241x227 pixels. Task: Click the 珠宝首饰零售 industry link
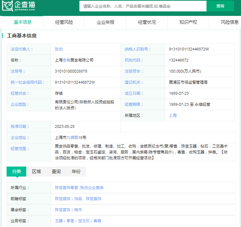[66, 188]
